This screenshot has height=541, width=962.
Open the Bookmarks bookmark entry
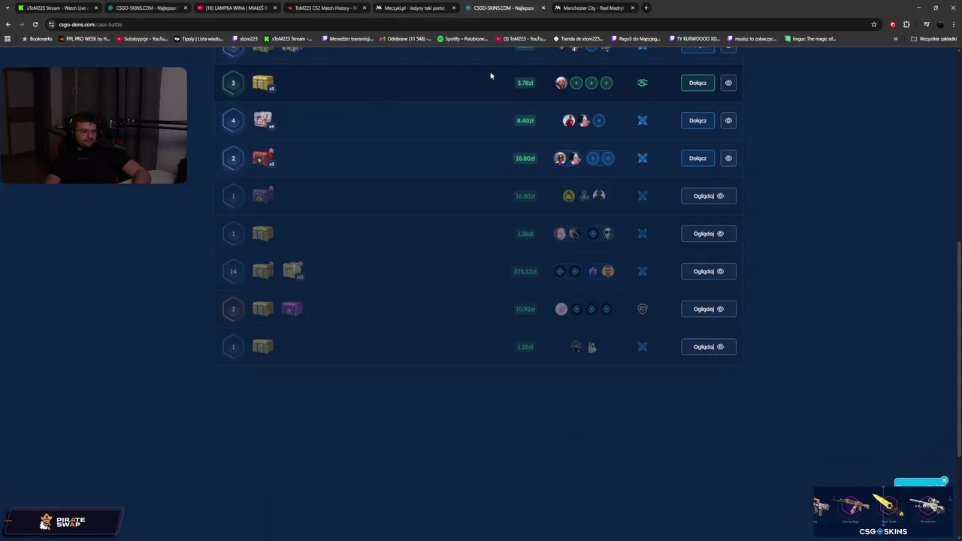[x=38, y=38]
